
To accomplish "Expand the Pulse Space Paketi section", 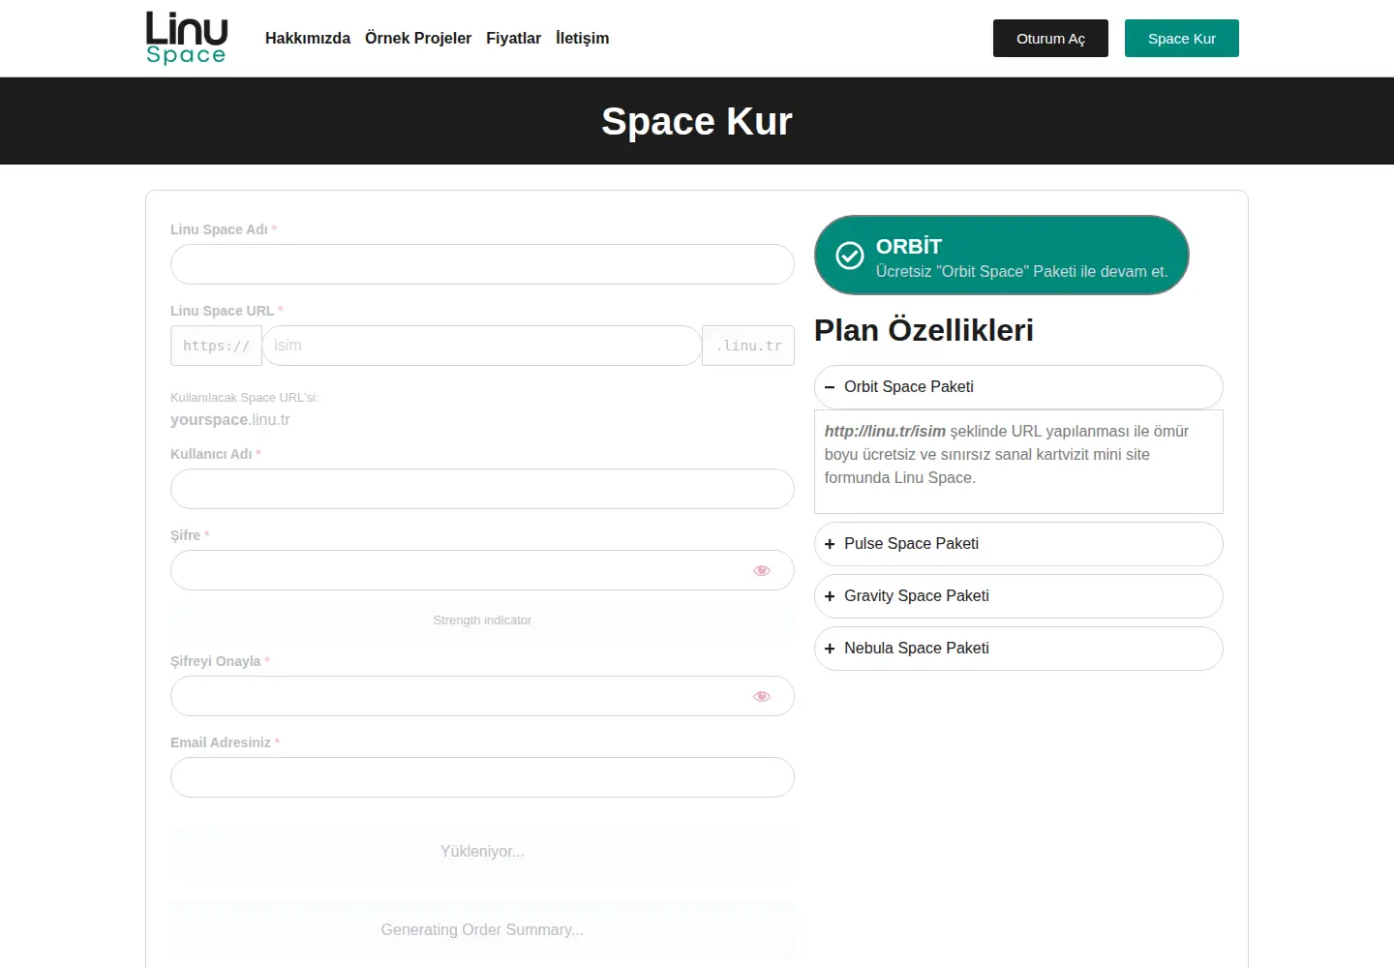I will 1018,544.
